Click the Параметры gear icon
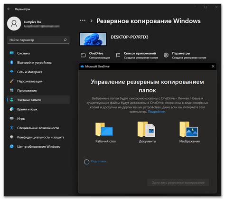Image resolution: width=225 pixels, height=200 pixels. point(166,55)
